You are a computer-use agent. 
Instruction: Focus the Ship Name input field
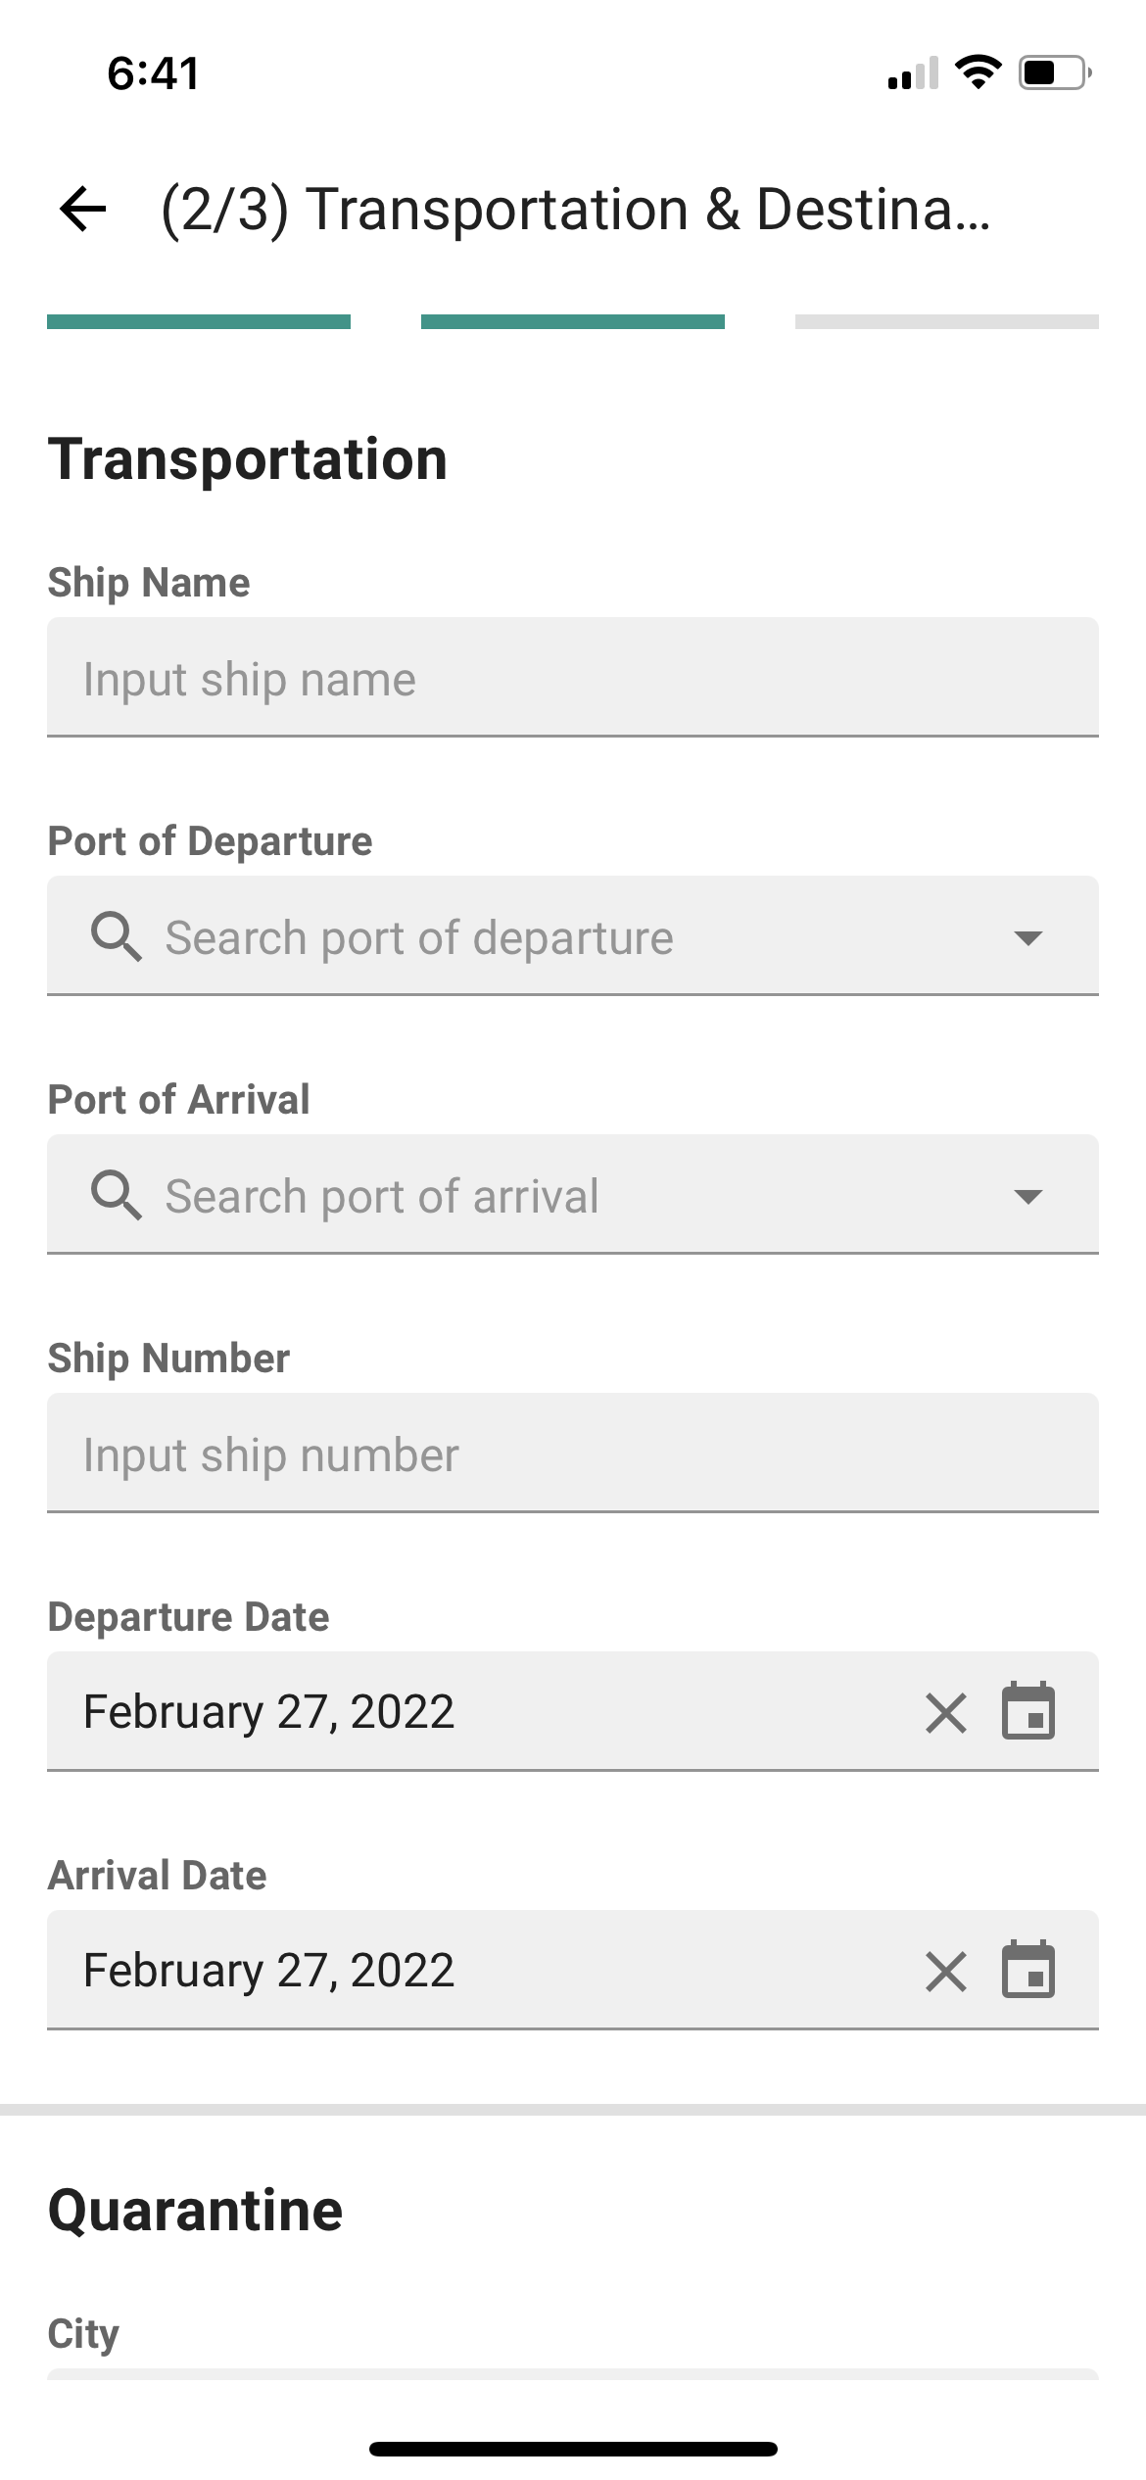(x=572, y=678)
